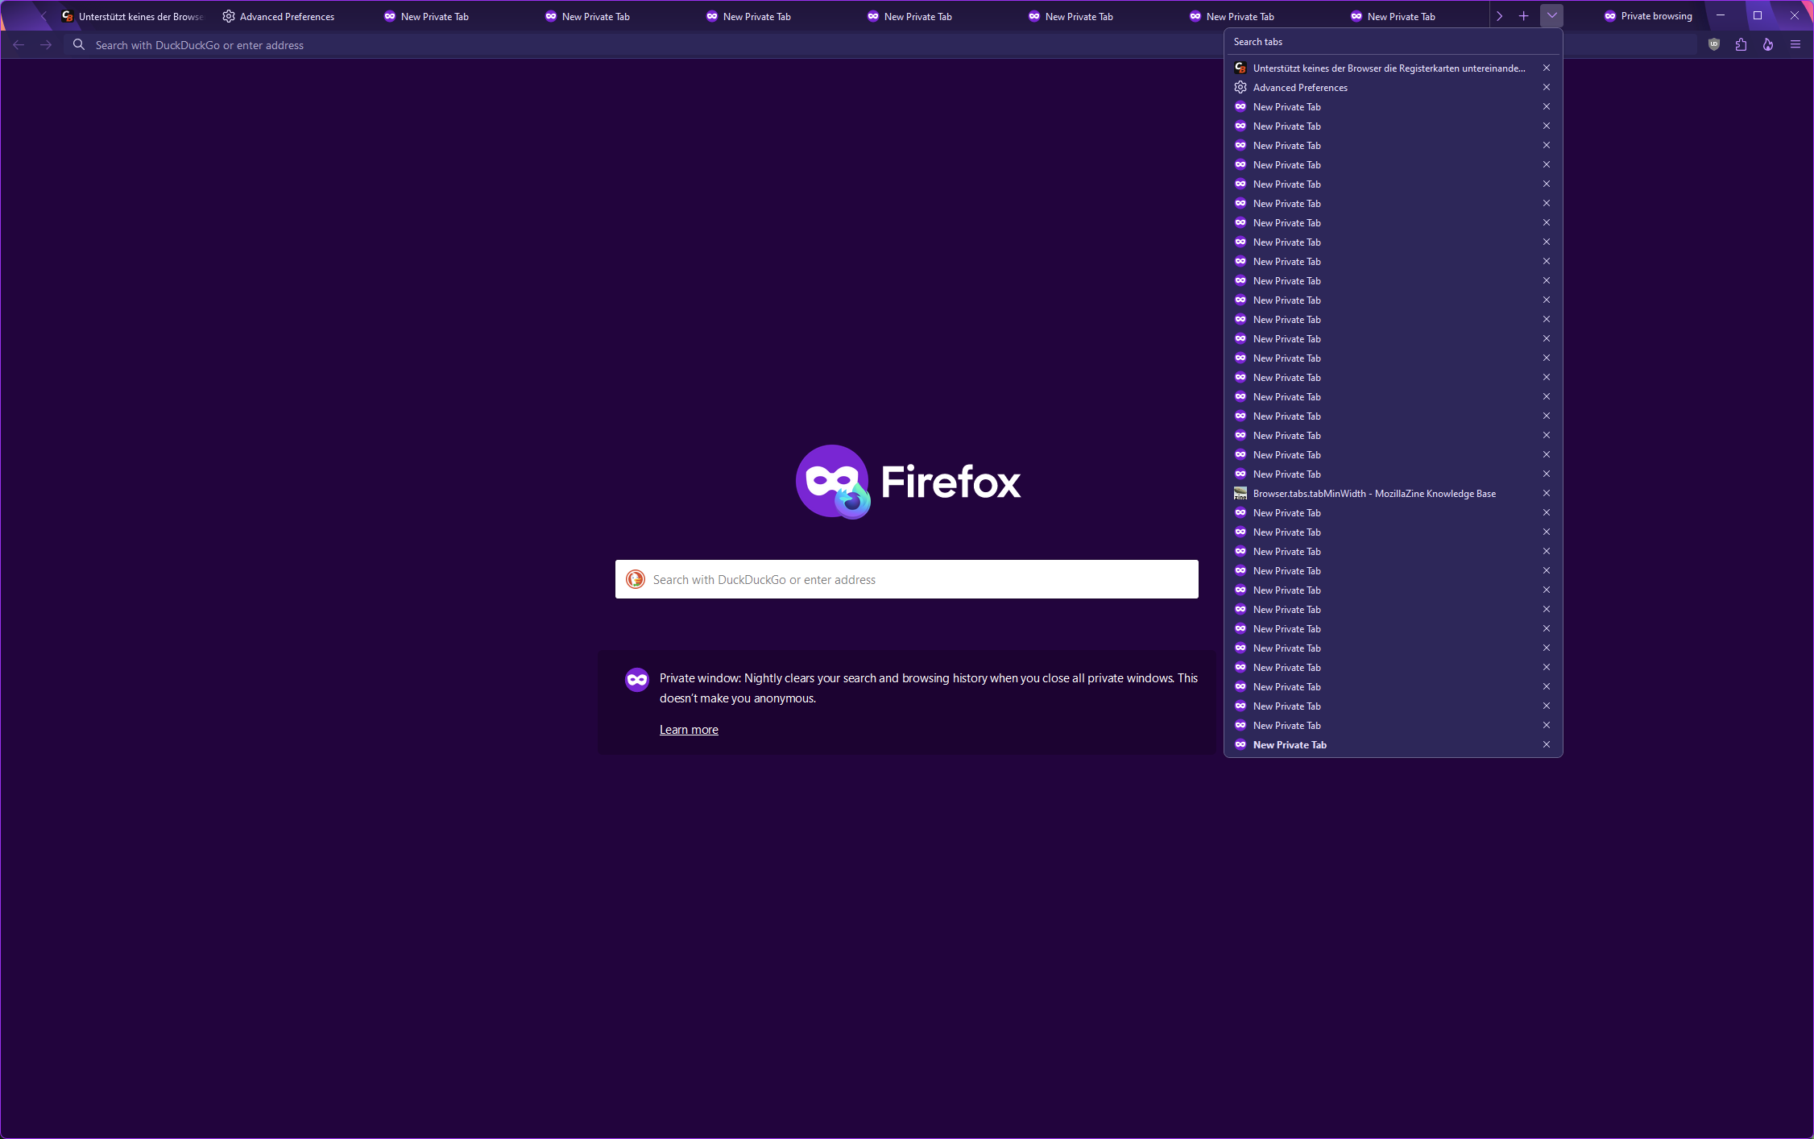Open the Extensions puzzle-piece icon
Image resolution: width=1814 pixels, height=1139 pixels.
[x=1741, y=45]
